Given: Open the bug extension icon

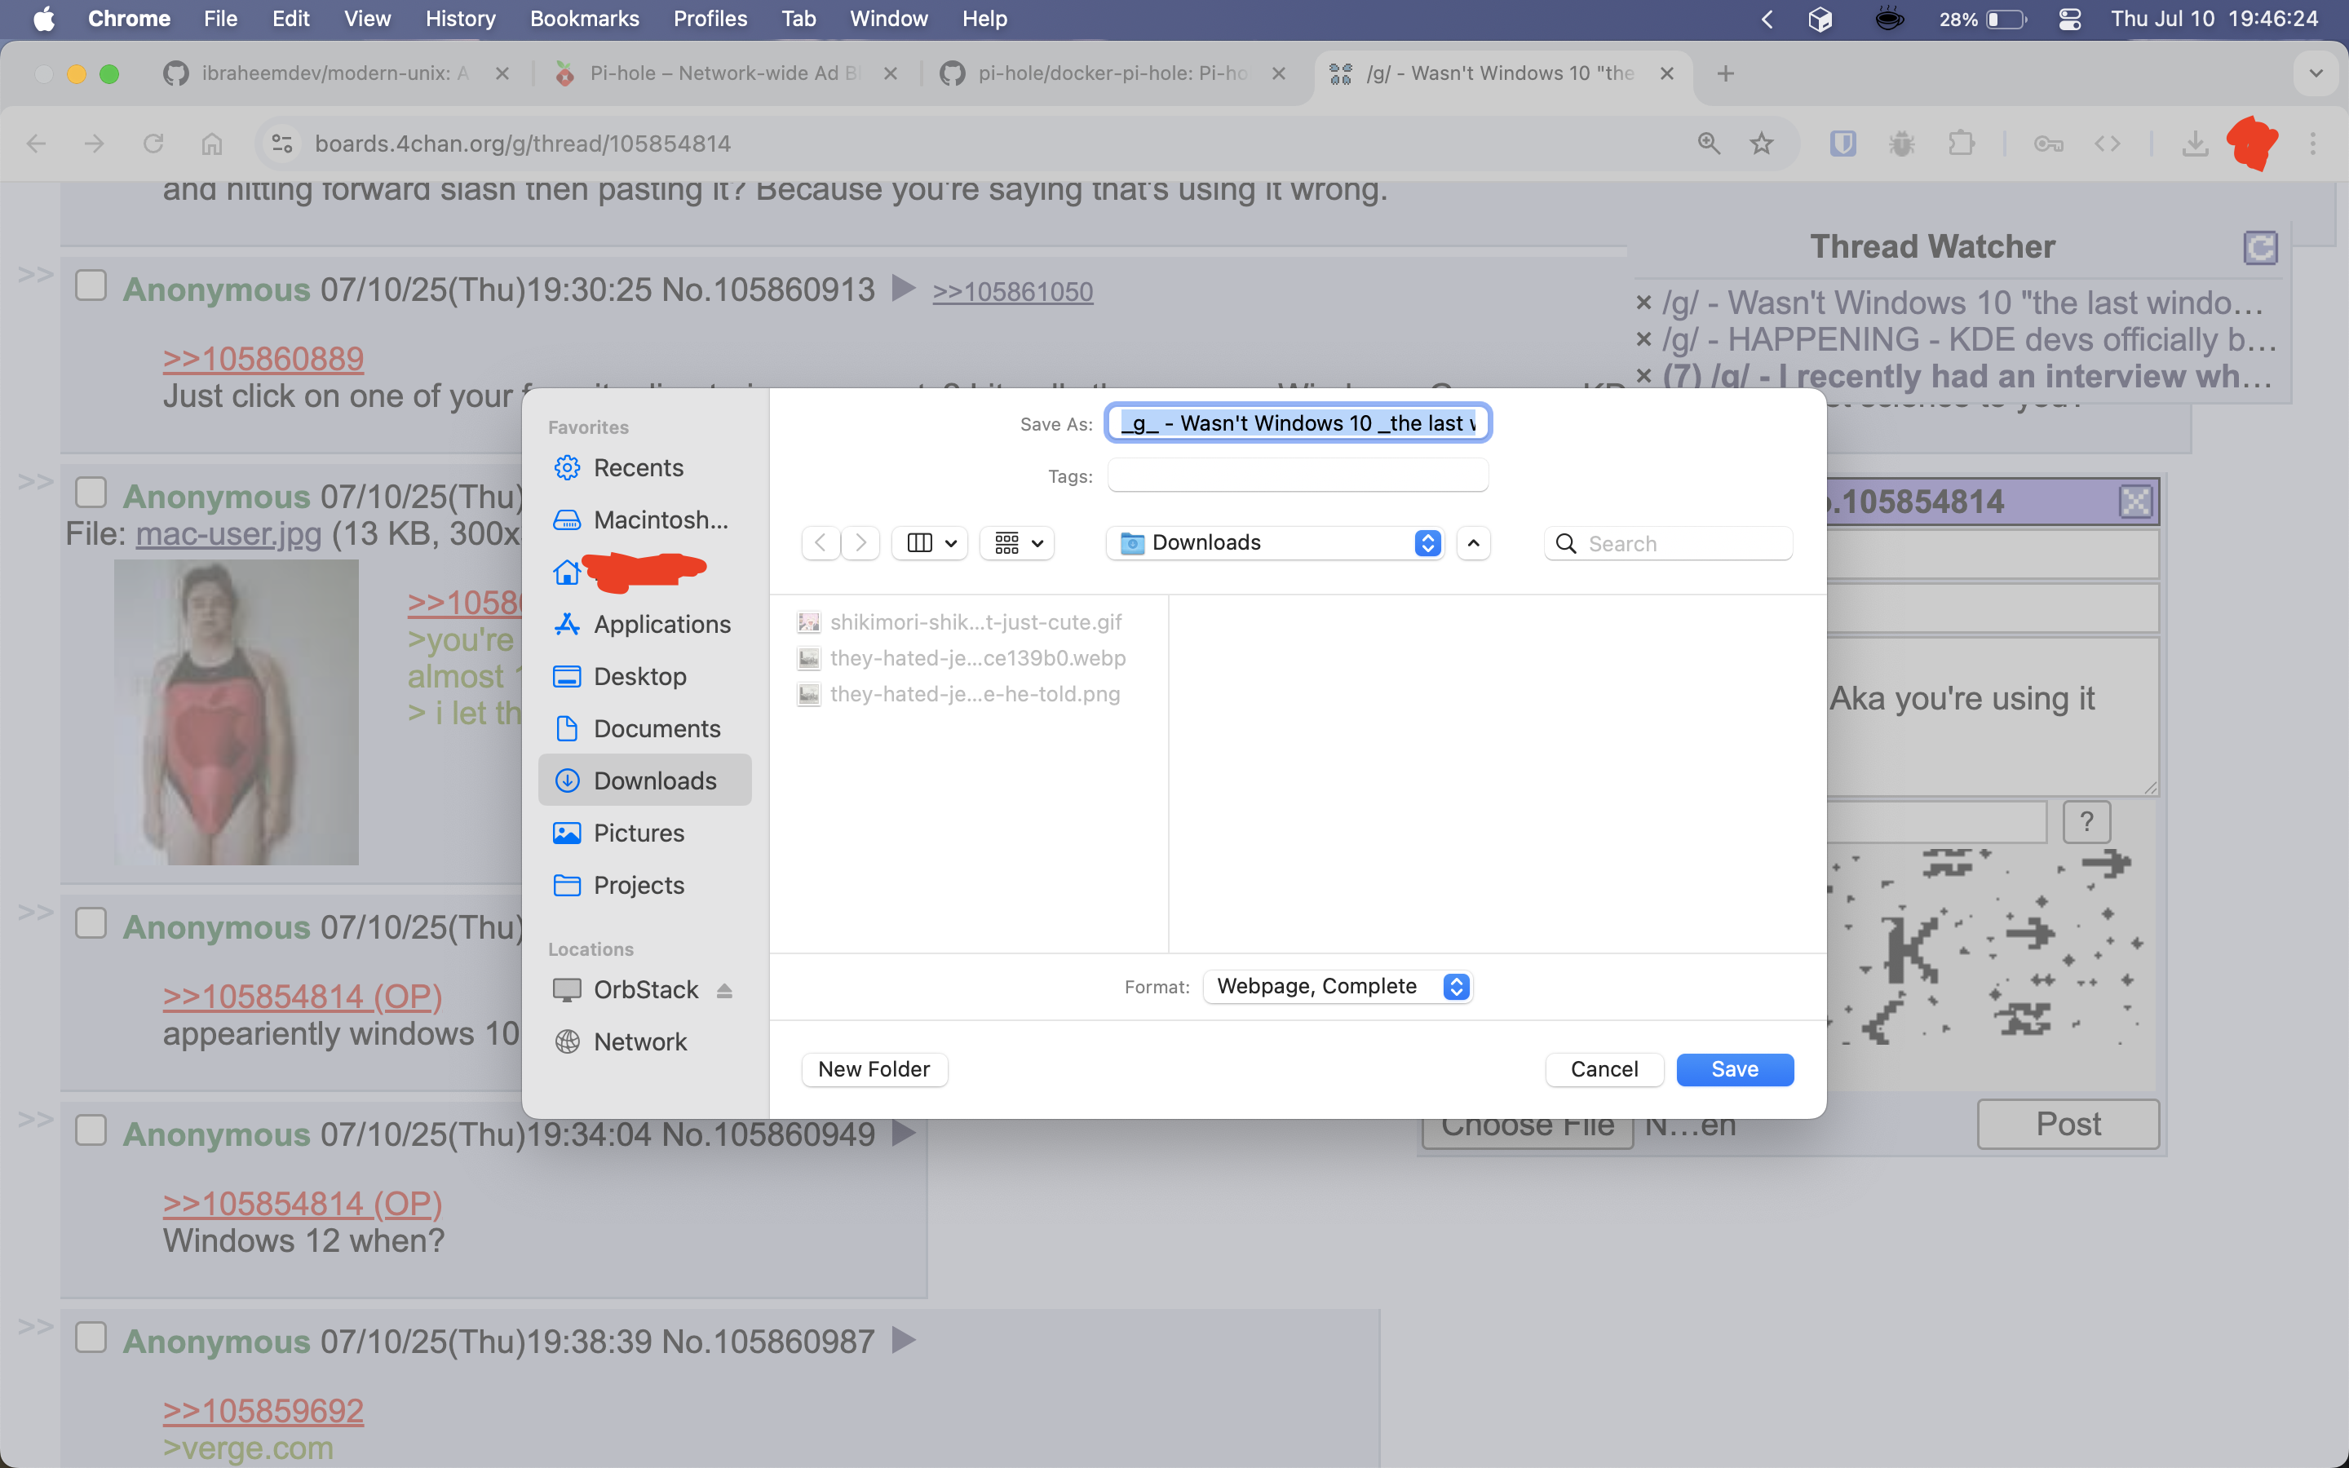Looking at the screenshot, I should [1901, 144].
